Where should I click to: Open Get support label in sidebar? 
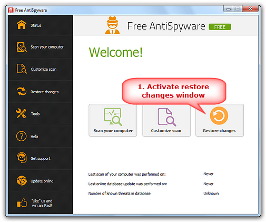click(41, 159)
